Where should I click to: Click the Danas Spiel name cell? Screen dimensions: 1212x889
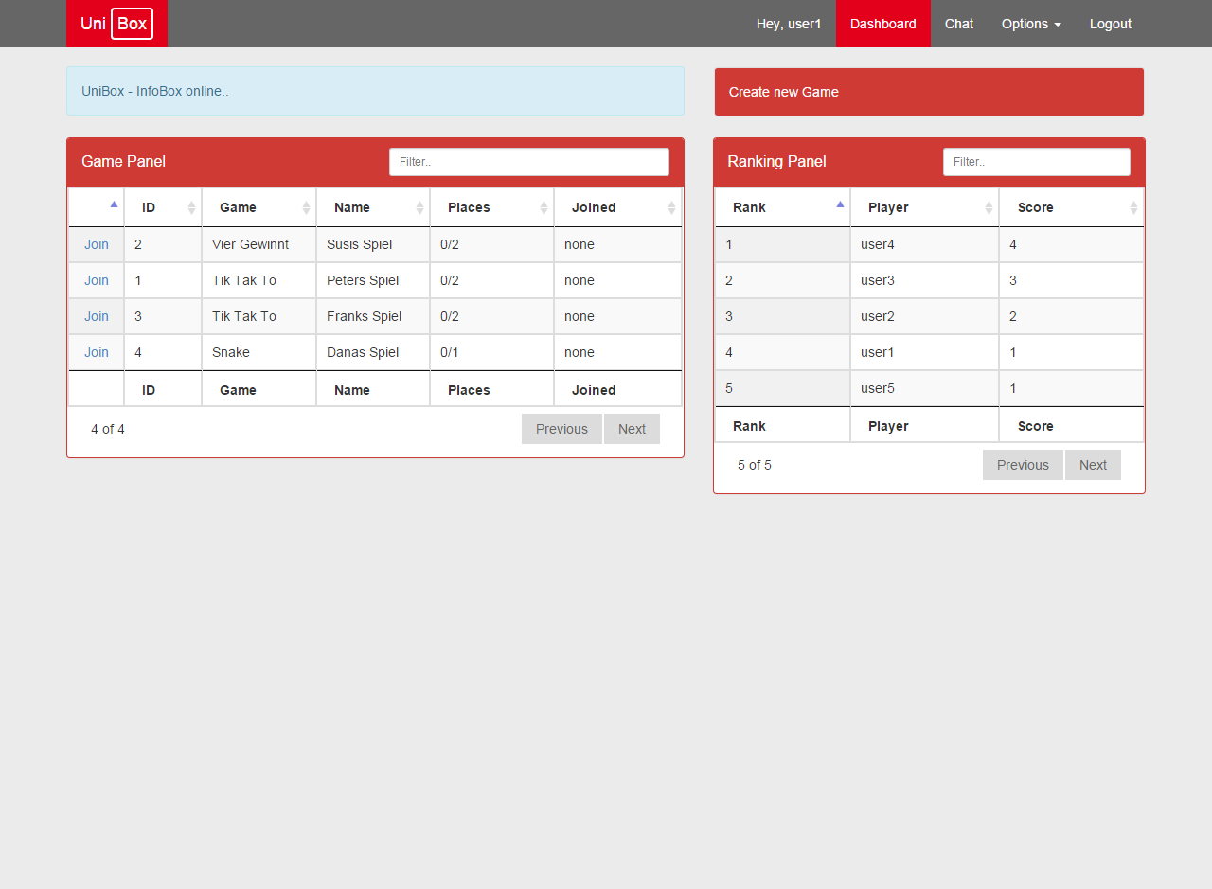pos(373,352)
